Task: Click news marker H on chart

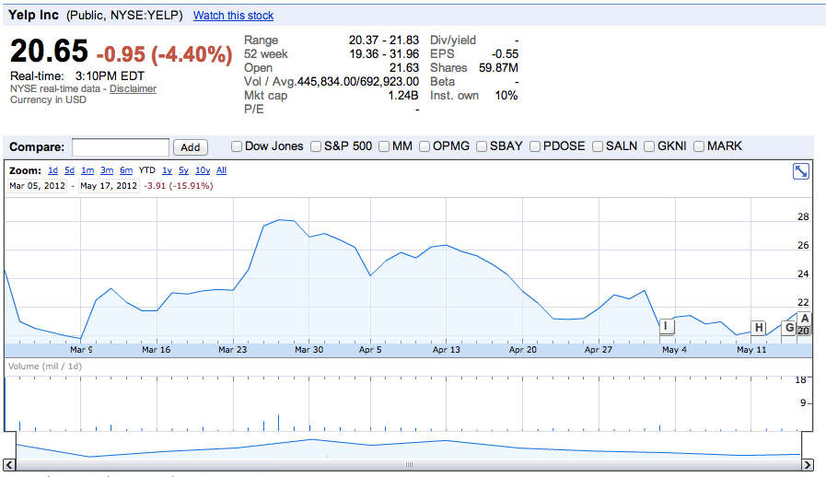Action: point(759,328)
